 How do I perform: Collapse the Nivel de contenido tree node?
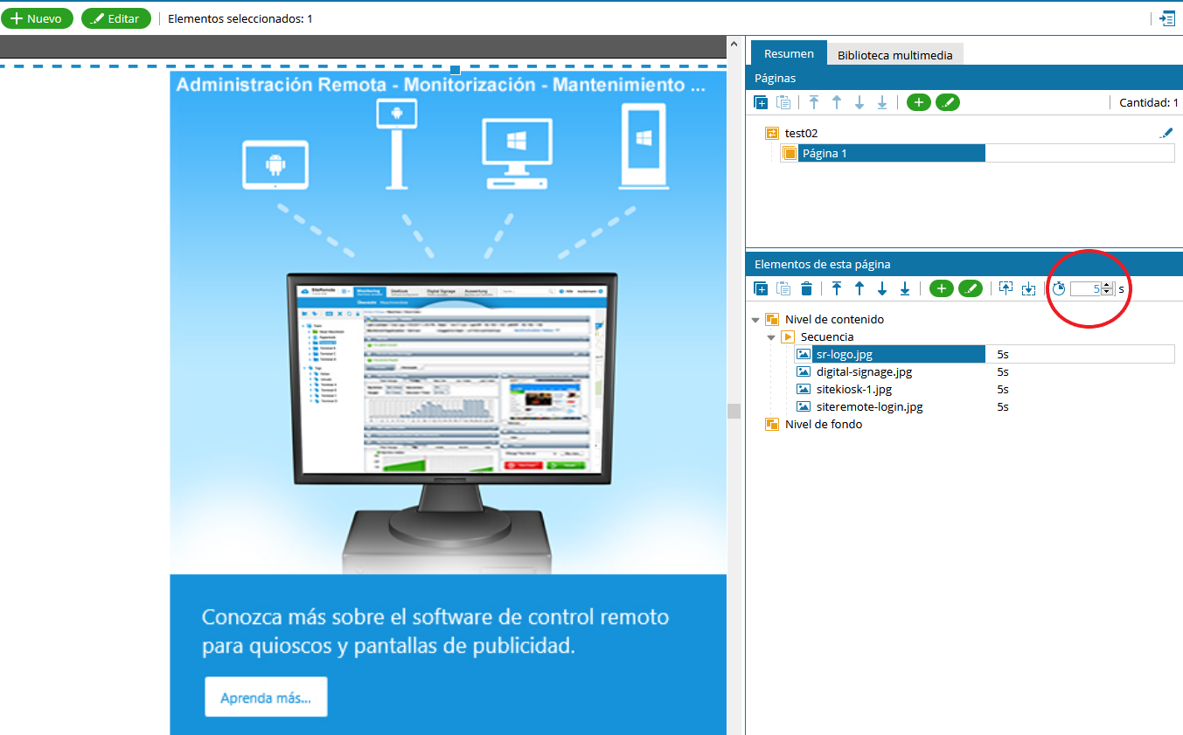pos(755,320)
